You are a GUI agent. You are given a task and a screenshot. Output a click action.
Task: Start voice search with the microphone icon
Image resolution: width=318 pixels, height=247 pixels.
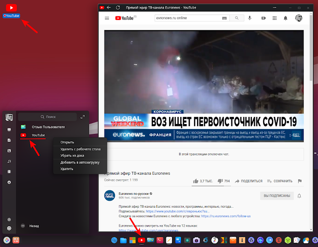tap(250, 18)
